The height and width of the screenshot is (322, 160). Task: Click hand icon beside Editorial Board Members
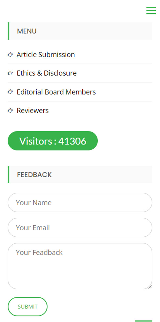[10, 92]
